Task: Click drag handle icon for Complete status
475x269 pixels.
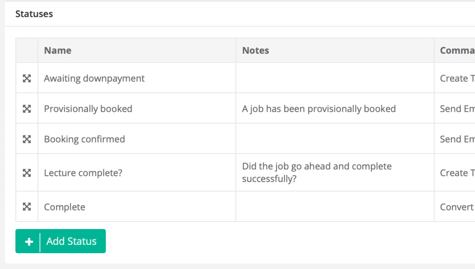Action: [x=27, y=207]
